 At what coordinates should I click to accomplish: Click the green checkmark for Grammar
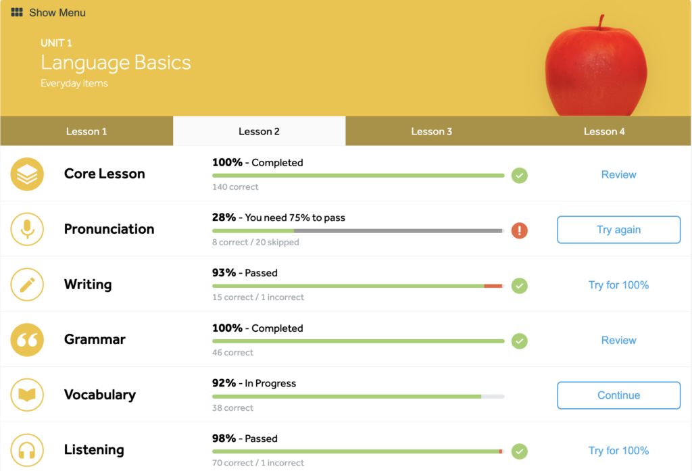(x=519, y=341)
